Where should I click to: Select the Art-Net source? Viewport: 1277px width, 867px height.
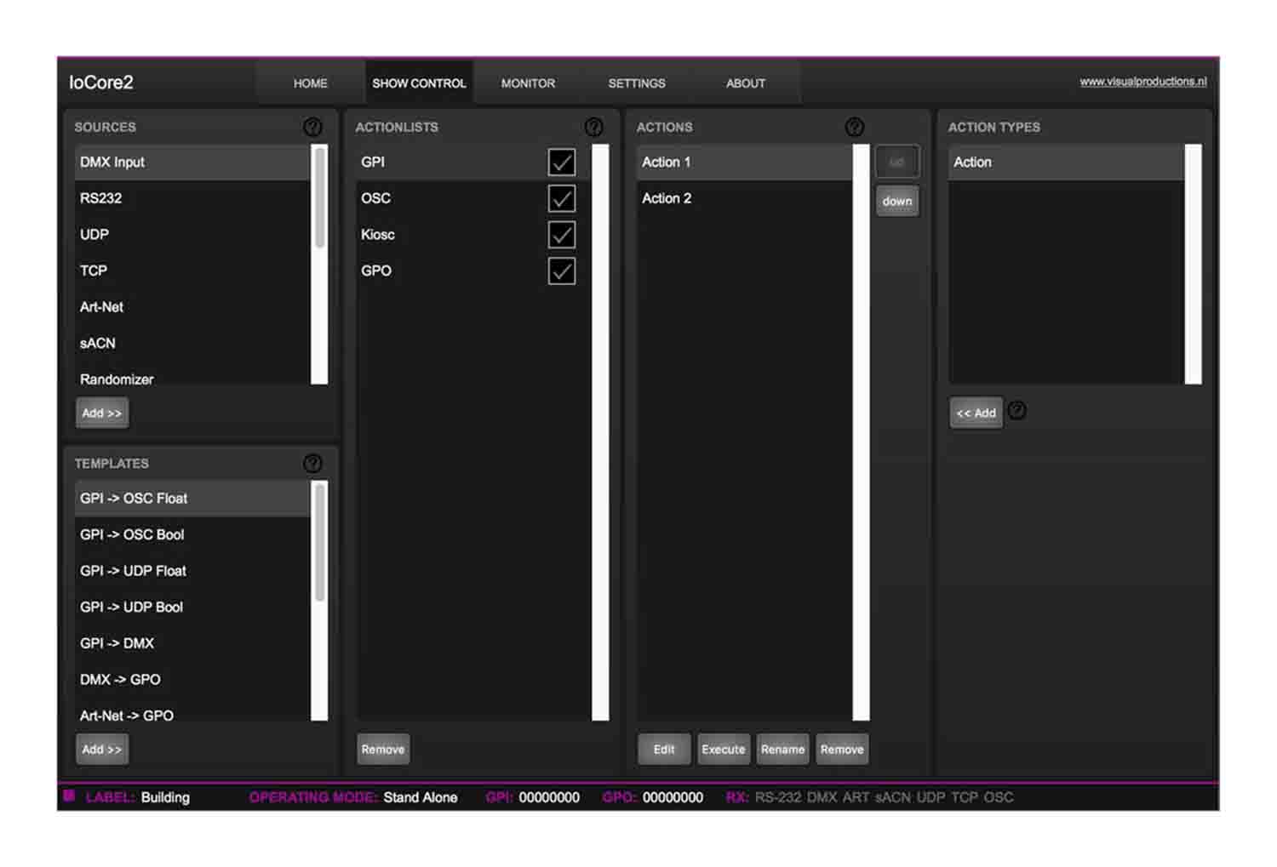[192, 307]
